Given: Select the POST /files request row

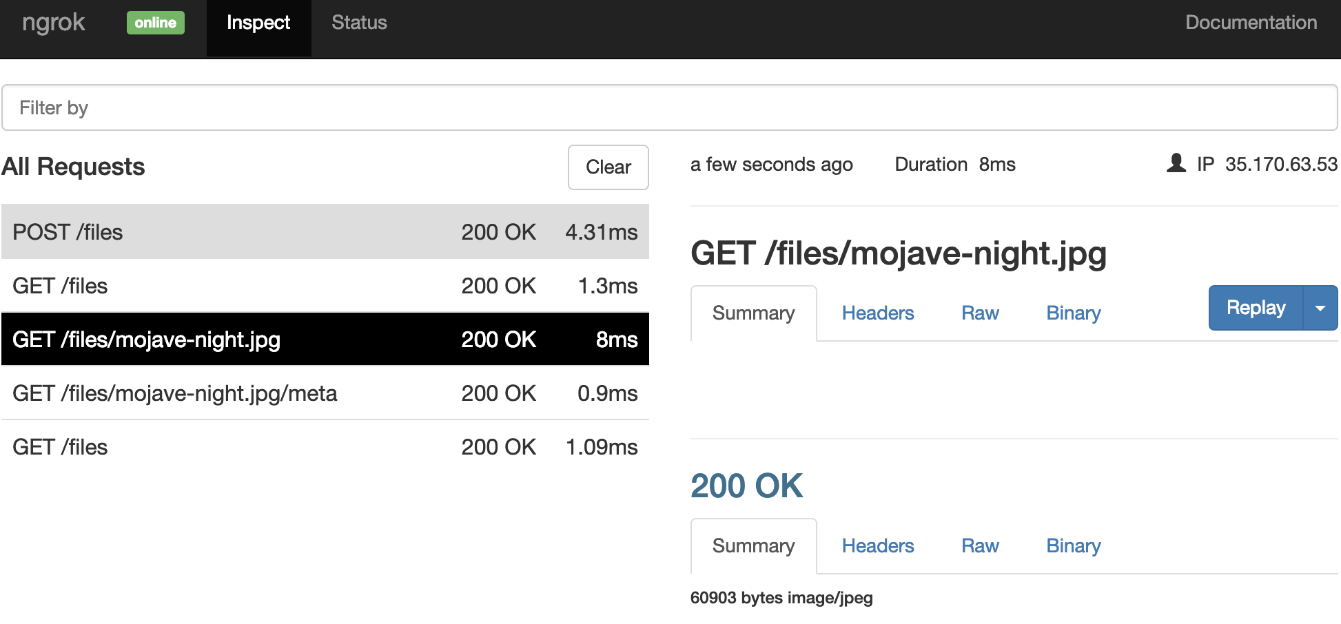Looking at the screenshot, I should coord(325,232).
